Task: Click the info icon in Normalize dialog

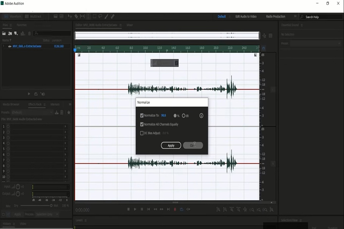Action: point(201,116)
